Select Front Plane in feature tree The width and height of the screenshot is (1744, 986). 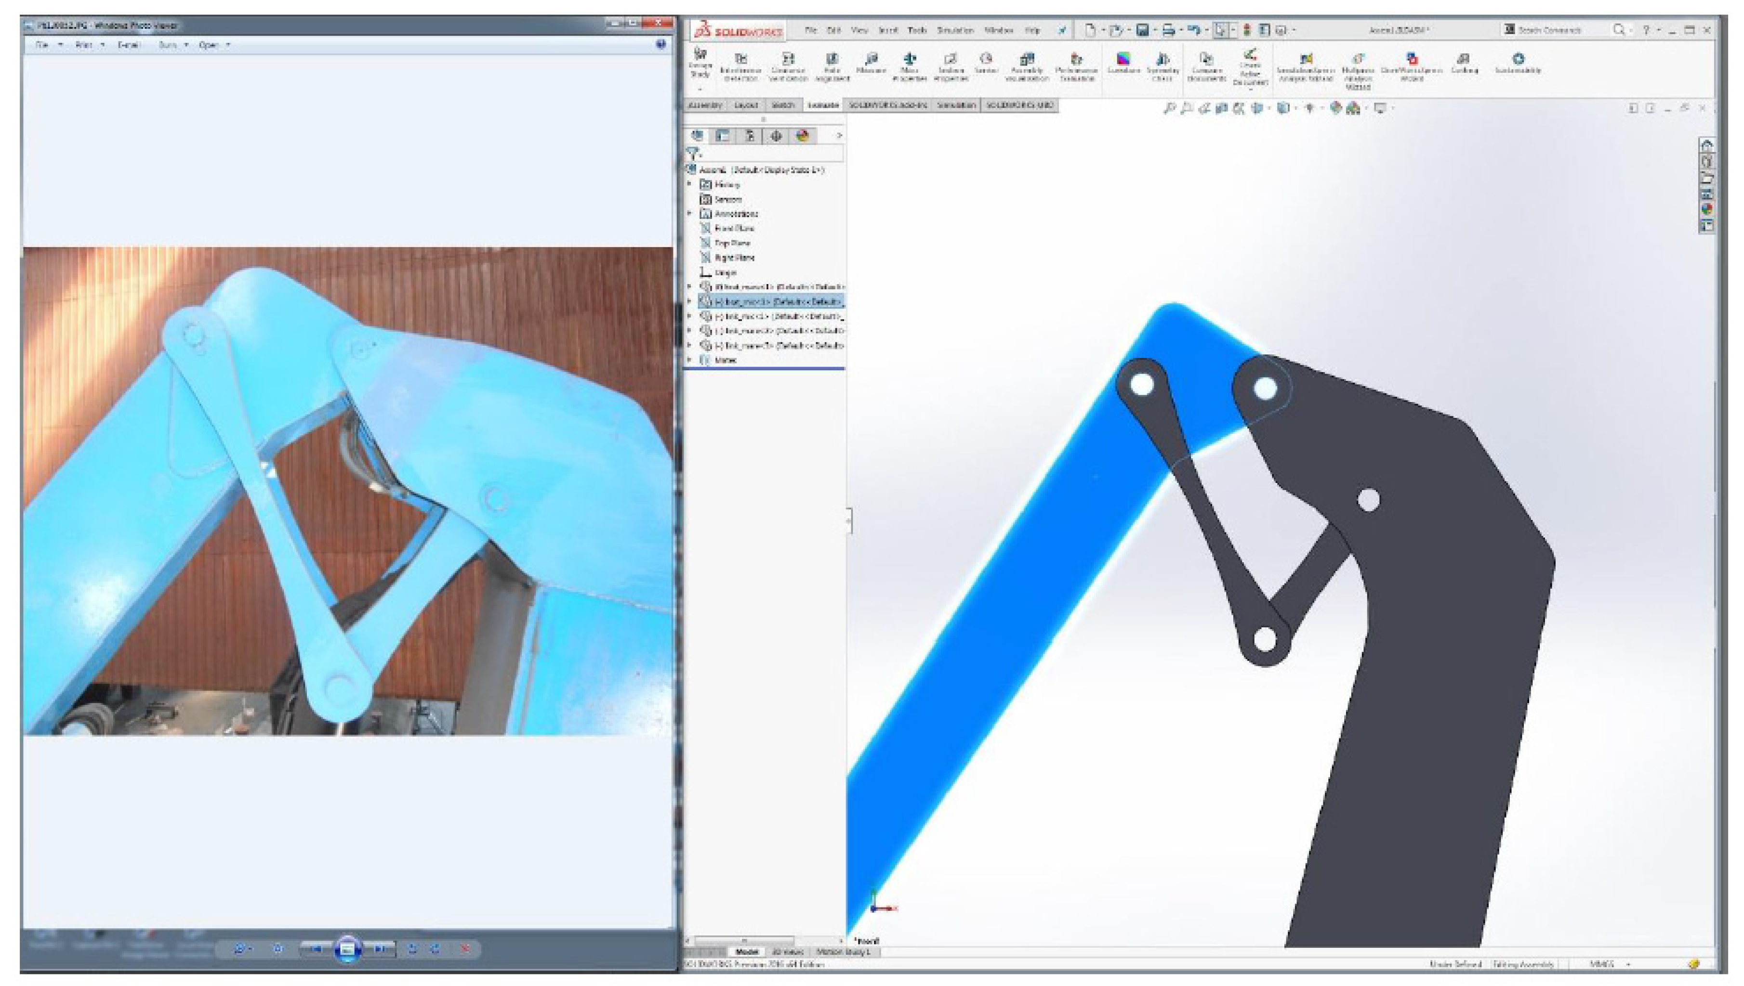coord(734,228)
